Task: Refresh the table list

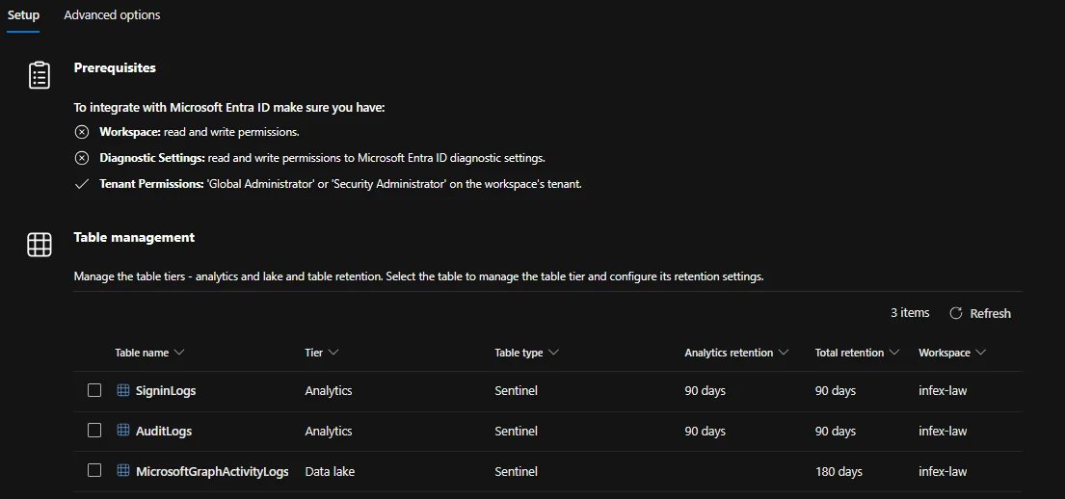Action: tap(980, 313)
